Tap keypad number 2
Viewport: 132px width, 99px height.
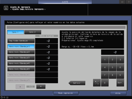tap(112, 59)
